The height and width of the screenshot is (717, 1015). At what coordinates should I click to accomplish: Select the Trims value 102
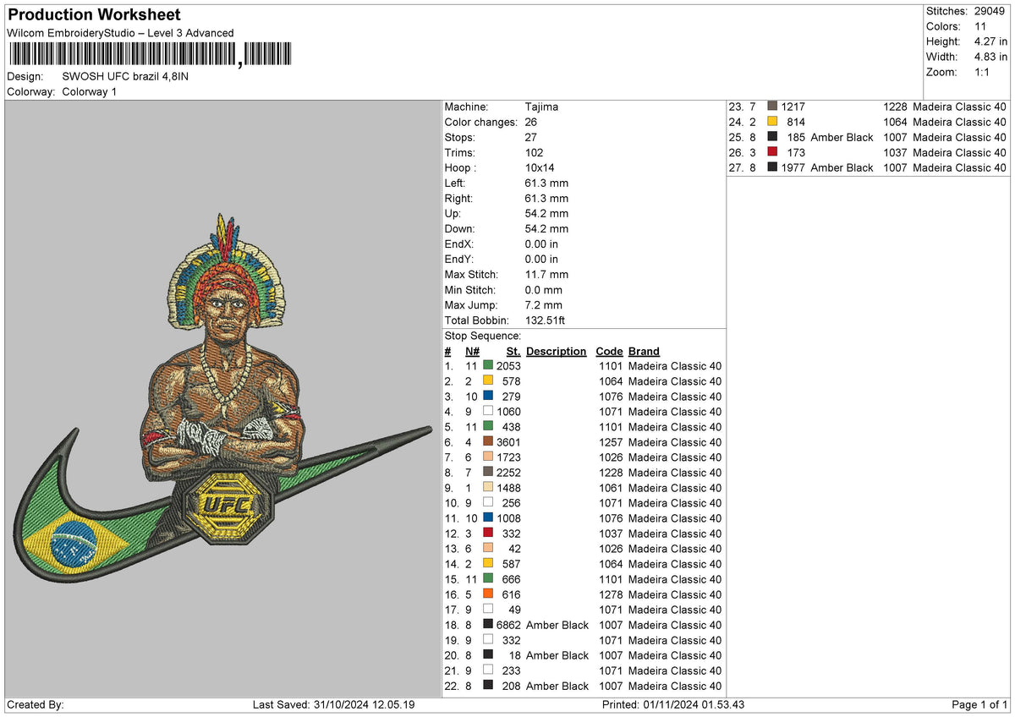tap(535, 152)
